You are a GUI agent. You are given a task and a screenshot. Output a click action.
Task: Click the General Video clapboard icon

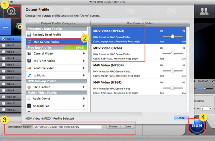[29, 54]
